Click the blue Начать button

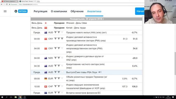point(140,11)
